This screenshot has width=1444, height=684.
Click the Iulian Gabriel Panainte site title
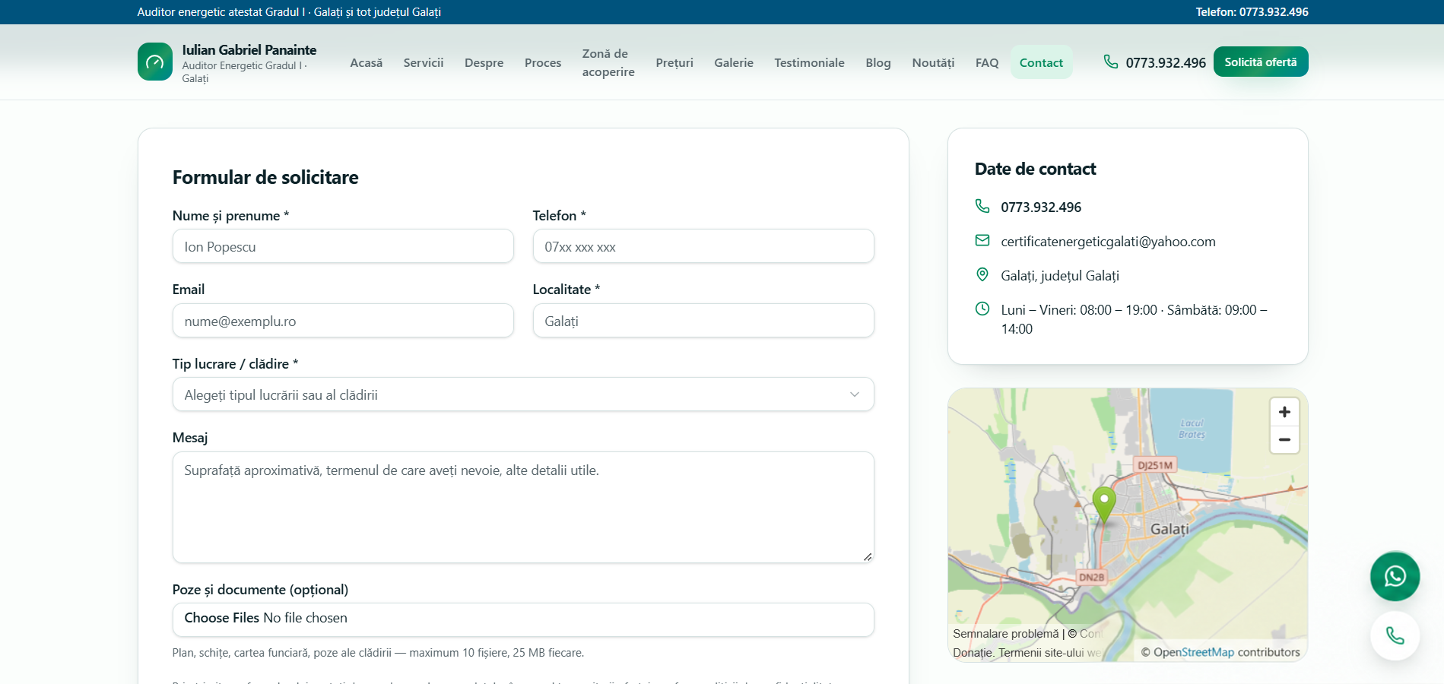249,50
